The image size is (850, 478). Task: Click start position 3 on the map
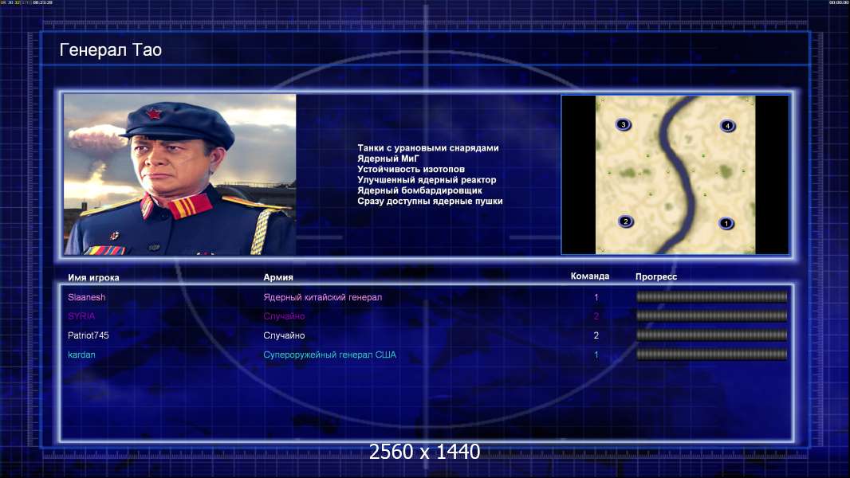point(624,124)
